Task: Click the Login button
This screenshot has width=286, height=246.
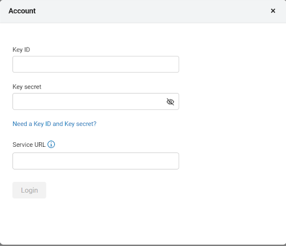Action: tap(29, 190)
